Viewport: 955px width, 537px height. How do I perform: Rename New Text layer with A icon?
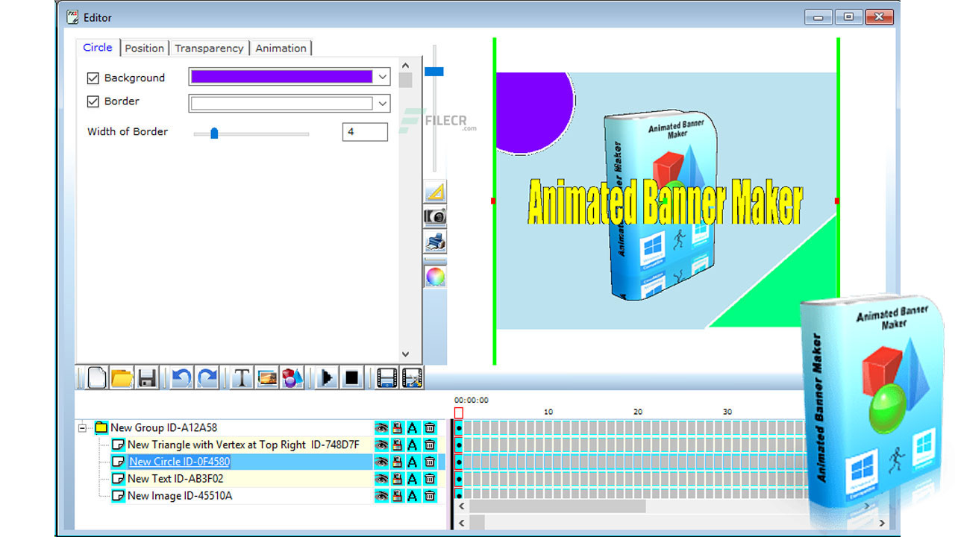(x=412, y=479)
